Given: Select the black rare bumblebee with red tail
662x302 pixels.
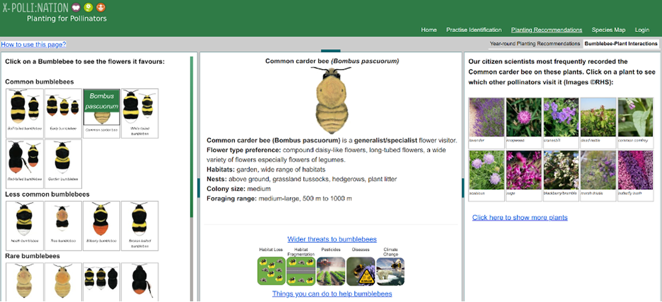Looking at the screenshot, I should tap(140, 282).
